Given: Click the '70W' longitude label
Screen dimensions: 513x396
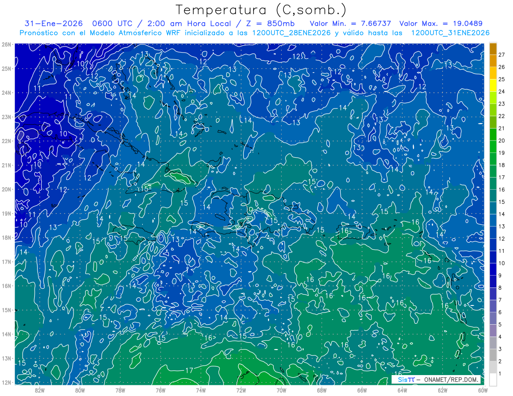Looking at the screenshot, I should click(281, 390).
